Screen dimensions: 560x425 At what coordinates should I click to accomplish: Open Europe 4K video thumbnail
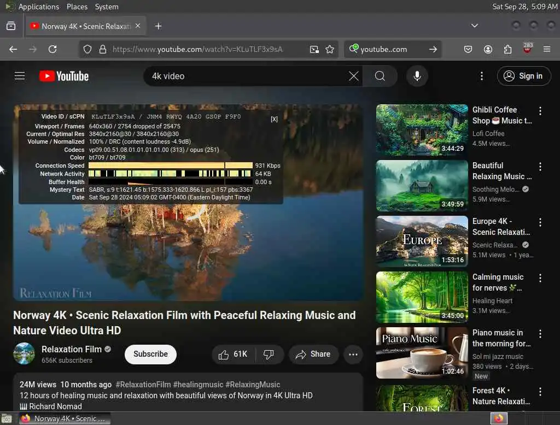pos(422,241)
